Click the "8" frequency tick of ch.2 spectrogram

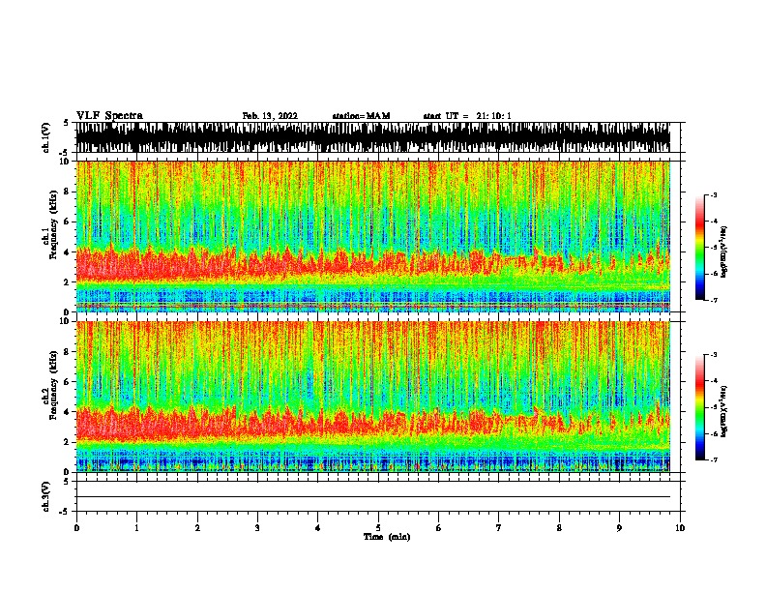[x=68, y=352]
